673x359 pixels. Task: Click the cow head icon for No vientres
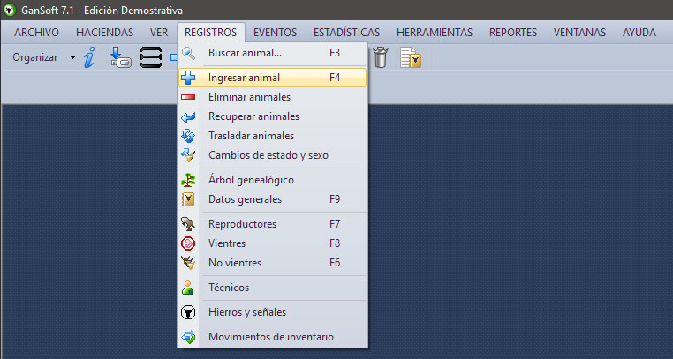click(x=188, y=263)
